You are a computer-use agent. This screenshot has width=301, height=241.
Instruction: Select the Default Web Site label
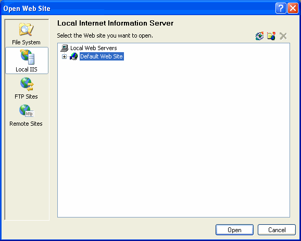pyautogui.click(x=102, y=56)
